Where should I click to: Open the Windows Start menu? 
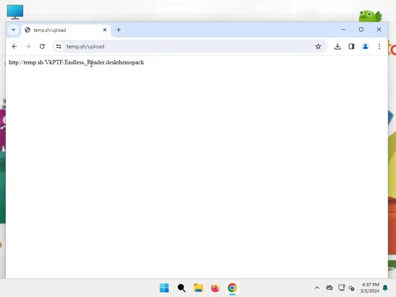[164, 288]
